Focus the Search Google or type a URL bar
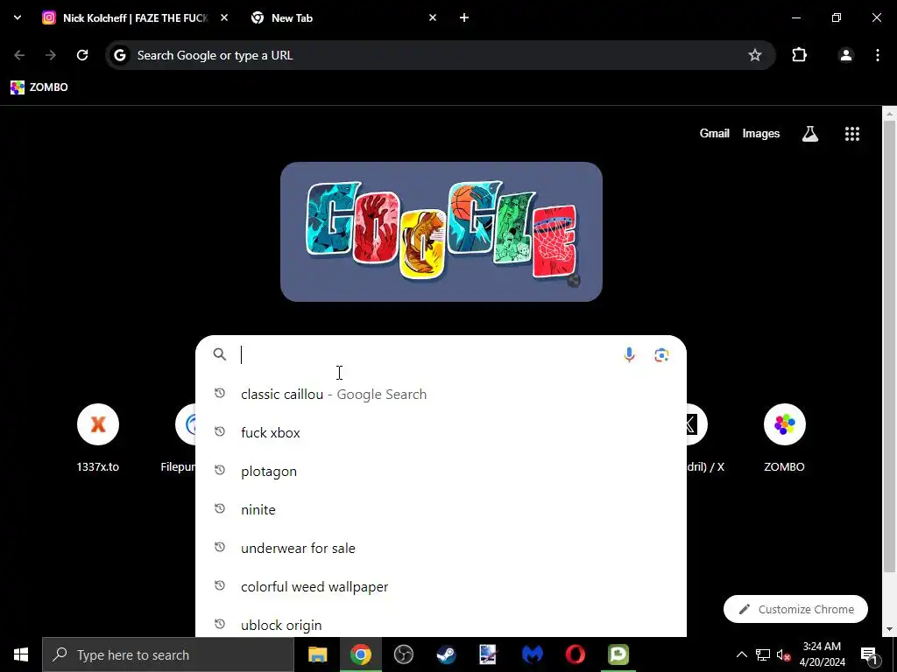The width and height of the screenshot is (897, 672). coord(440,55)
